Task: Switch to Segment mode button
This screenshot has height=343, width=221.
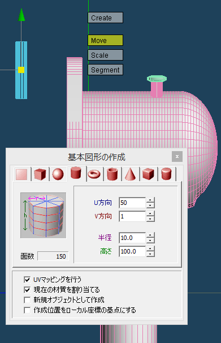Action: 105,70
